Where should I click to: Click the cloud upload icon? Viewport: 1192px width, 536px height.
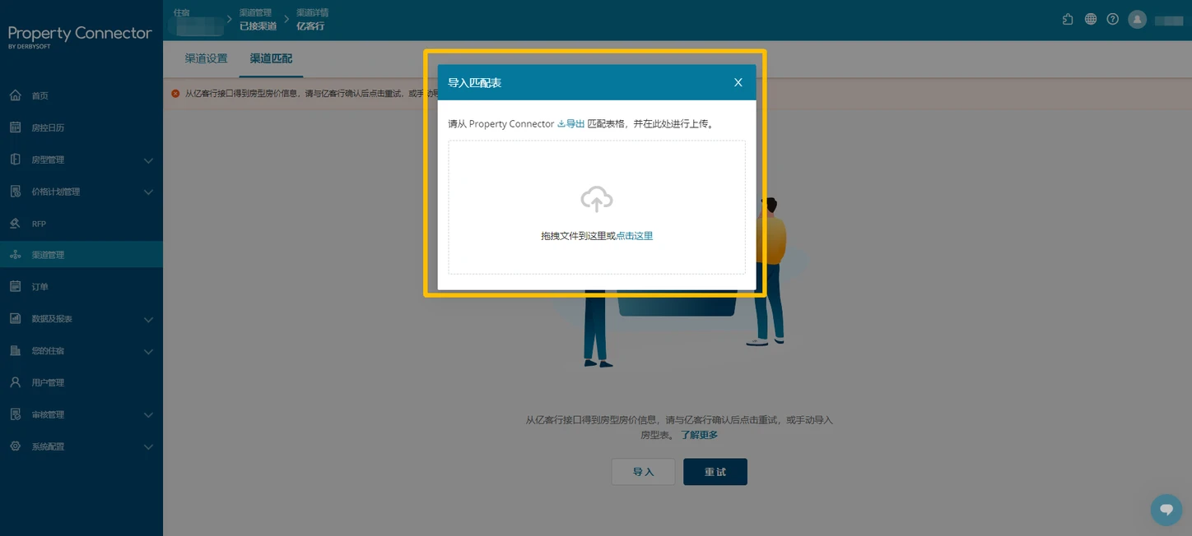coord(597,200)
